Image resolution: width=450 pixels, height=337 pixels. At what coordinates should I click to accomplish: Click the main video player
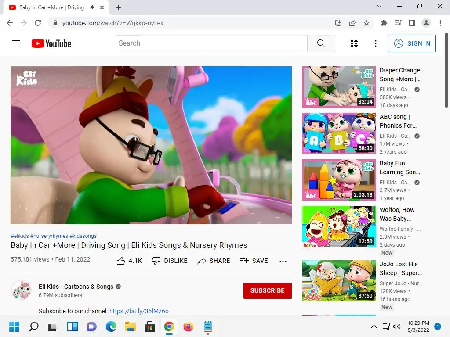151,145
